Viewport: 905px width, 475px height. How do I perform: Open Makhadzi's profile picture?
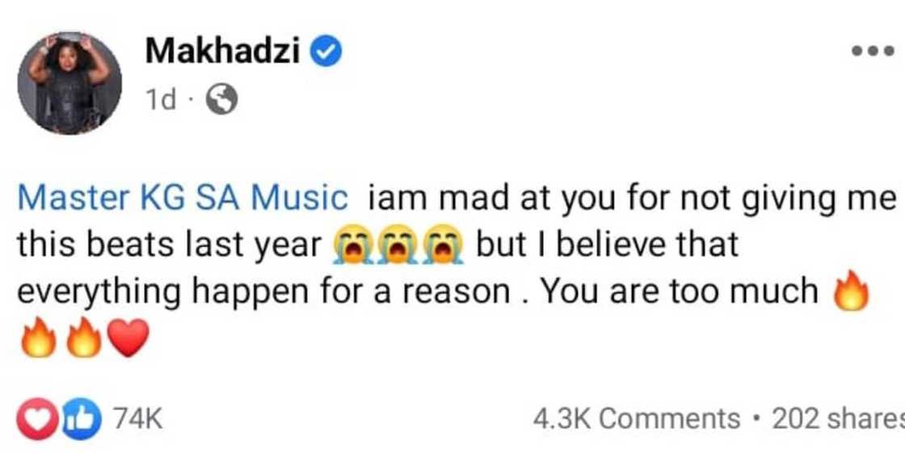(x=69, y=83)
